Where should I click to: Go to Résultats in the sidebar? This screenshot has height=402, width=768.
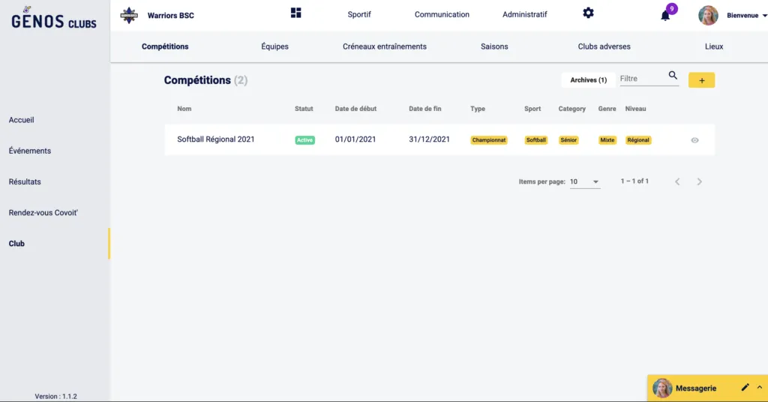pyautogui.click(x=25, y=181)
